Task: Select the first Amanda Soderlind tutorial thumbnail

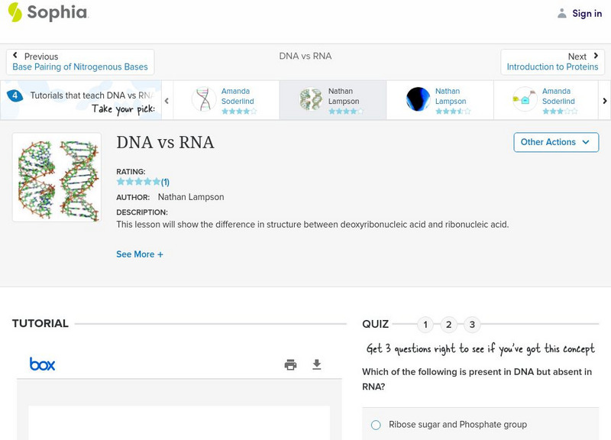Action: [x=204, y=100]
